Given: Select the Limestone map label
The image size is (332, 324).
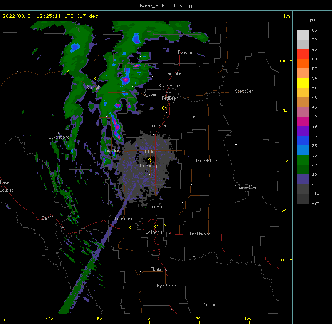Looking at the screenshot, I should tap(59, 137).
